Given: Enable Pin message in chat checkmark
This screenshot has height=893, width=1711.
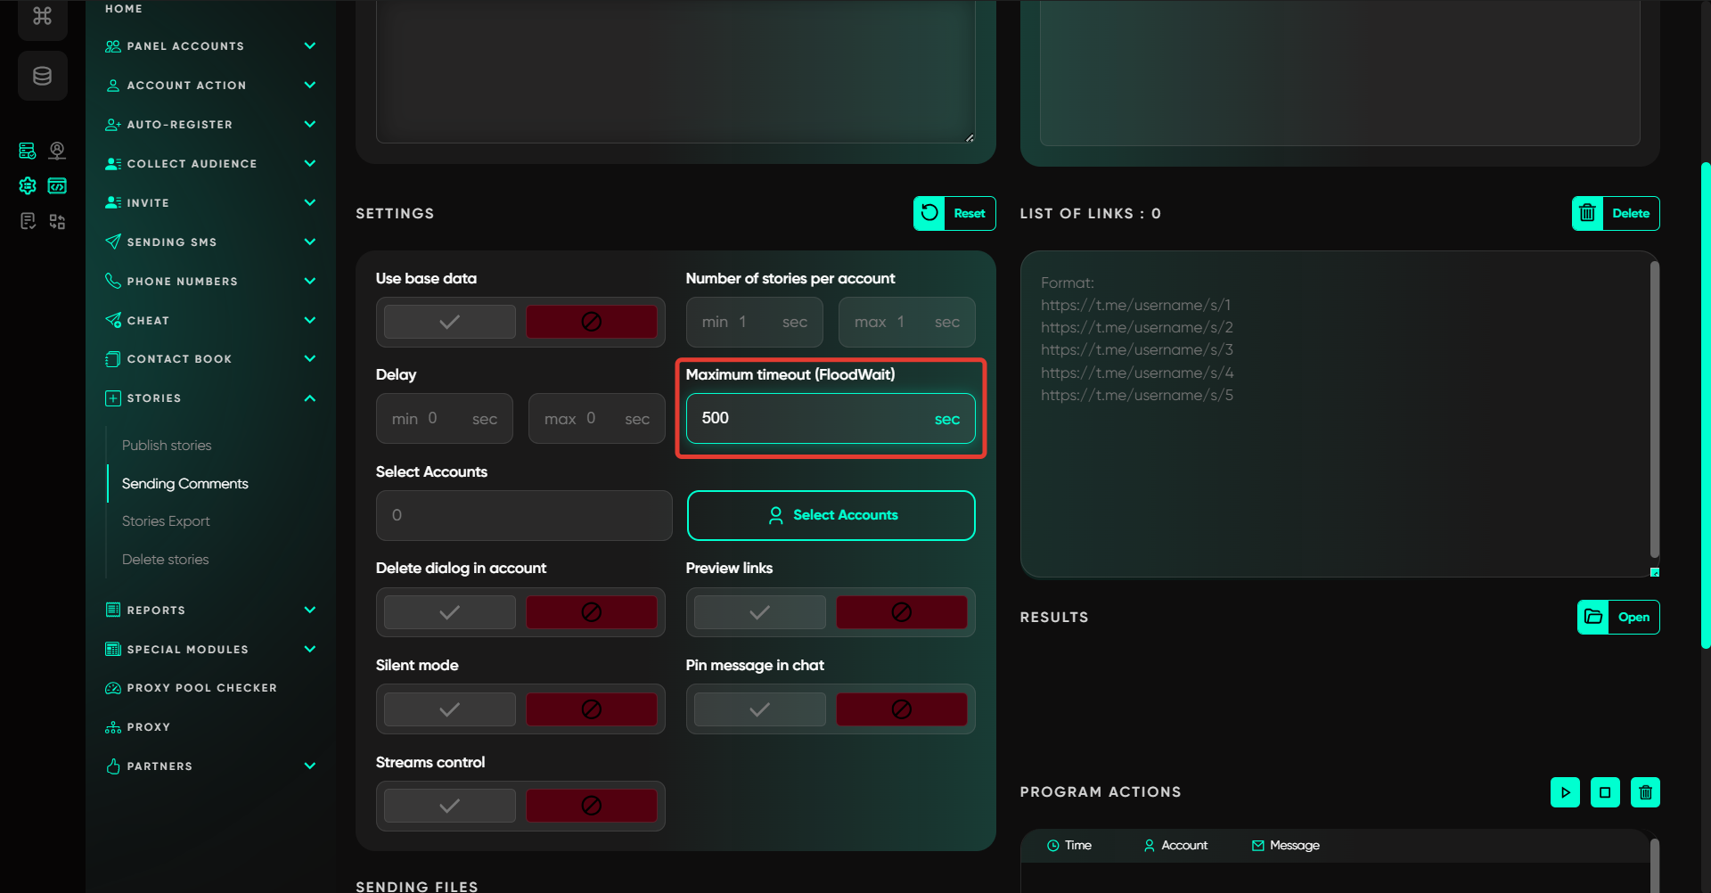Looking at the screenshot, I should (759, 709).
